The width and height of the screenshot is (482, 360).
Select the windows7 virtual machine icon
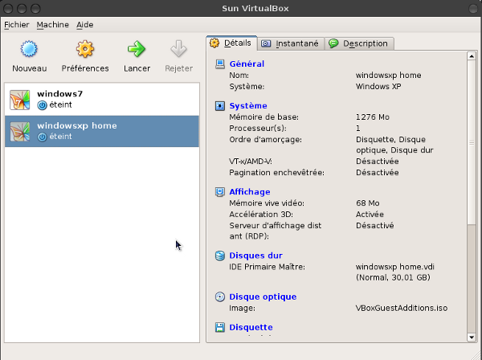pos(19,100)
